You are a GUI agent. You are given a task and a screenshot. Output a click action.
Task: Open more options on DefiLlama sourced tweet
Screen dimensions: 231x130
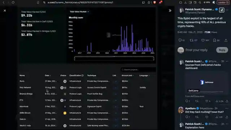(x=227, y=61)
